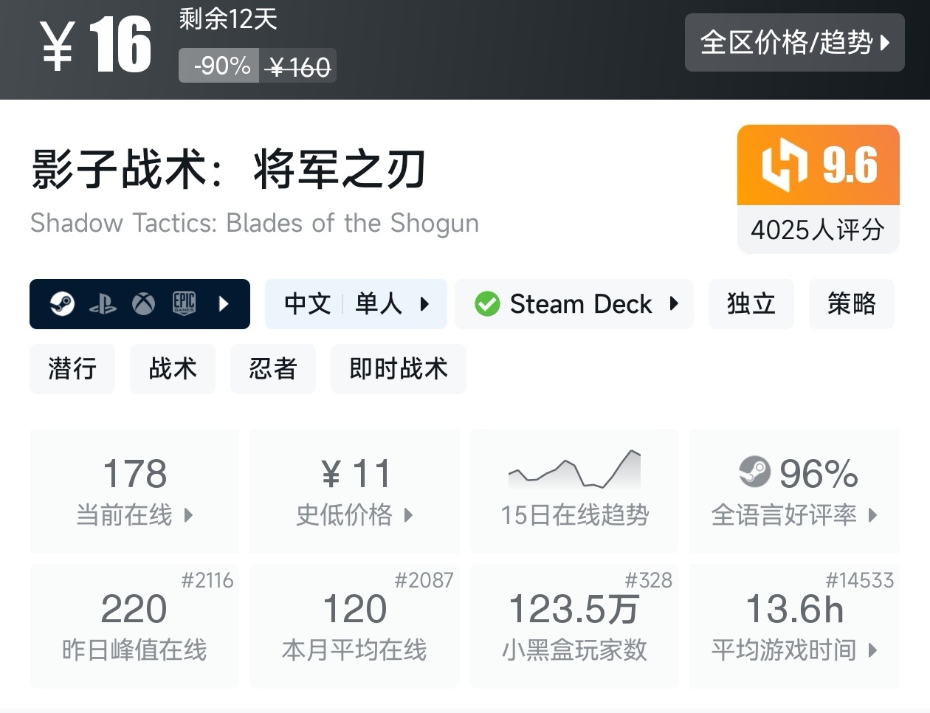Select the 独立 tag
This screenshot has height=713, width=930.
tap(751, 304)
